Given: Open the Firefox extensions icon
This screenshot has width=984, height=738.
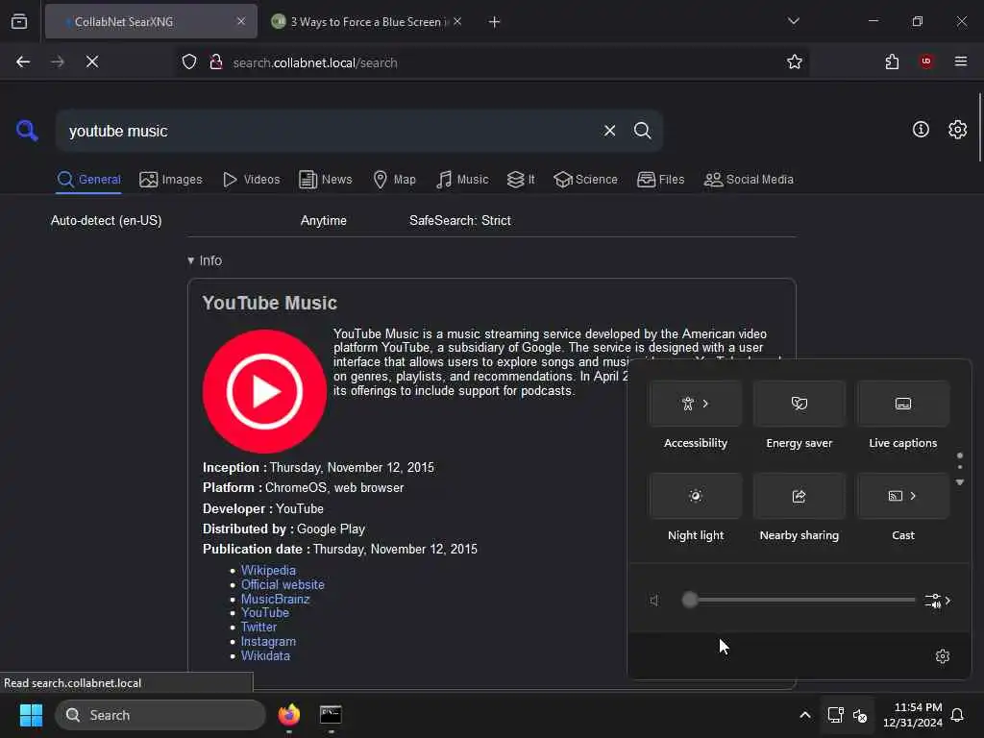Looking at the screenshot, I should point(892,61).
